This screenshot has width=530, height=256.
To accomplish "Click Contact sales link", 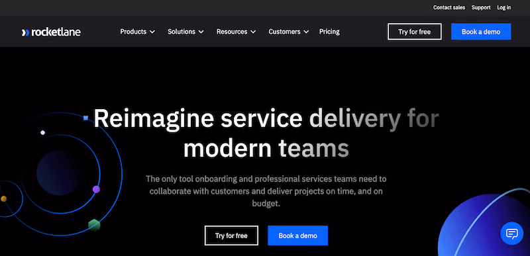I will pos(449,7).
